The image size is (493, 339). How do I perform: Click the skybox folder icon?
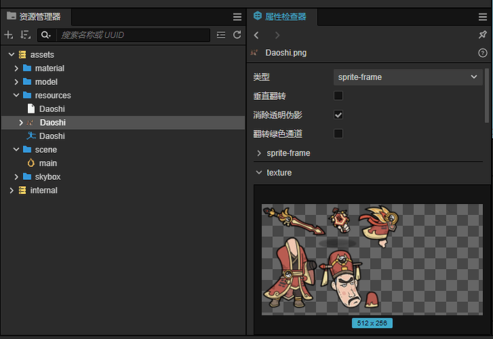pos(27,176)
